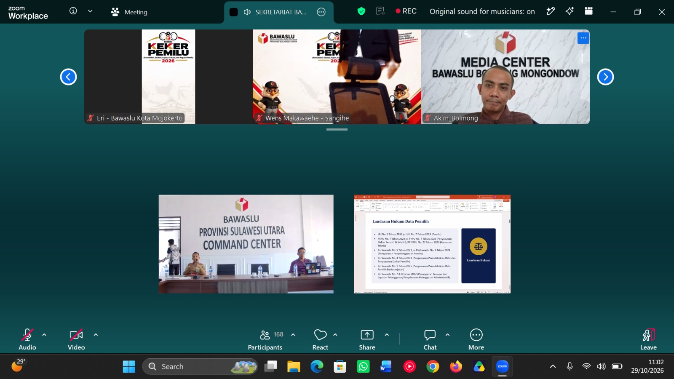
Task: Open the meeting notes icon beside REC
Action: [x=380, y=11]
